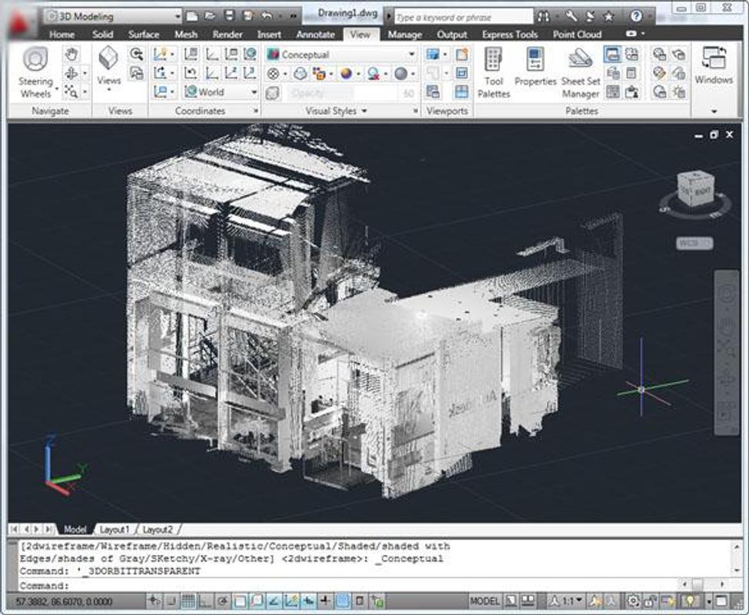Click the Command: prompt input line

coord(346,585)
